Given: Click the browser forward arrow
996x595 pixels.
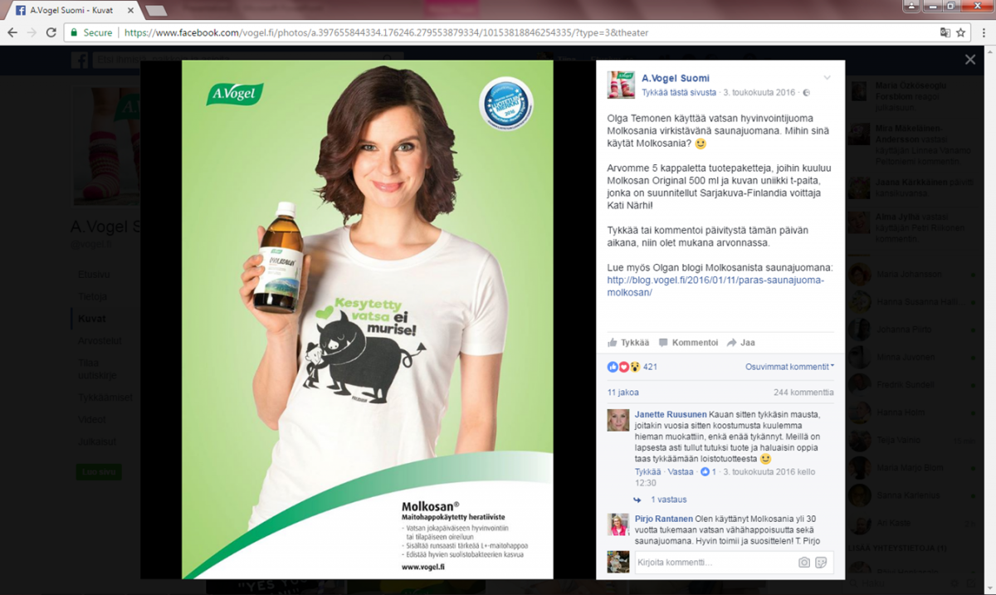Looking at the screenshot, I should [x=32, y=32].
